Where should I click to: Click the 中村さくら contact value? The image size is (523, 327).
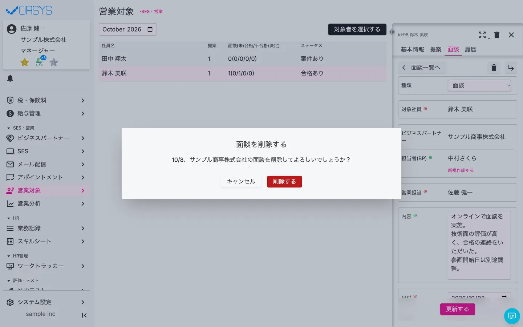pyautogui.click(x=462, y=158)
